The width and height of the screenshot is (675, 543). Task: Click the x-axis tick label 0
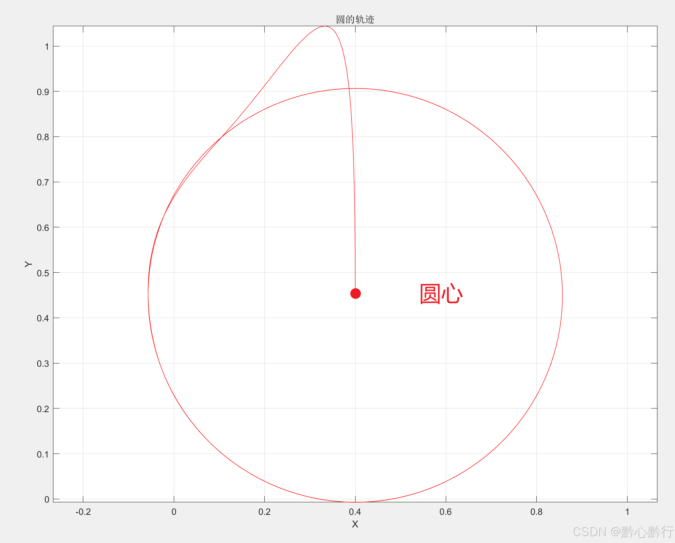pyautogui.click(x=174, y=512)
